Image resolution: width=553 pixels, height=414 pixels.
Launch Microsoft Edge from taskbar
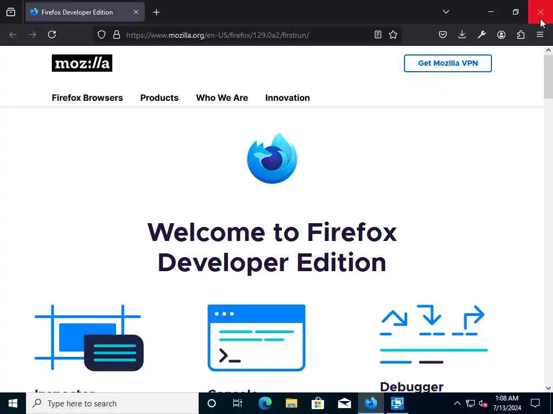[x=265, y=403]
